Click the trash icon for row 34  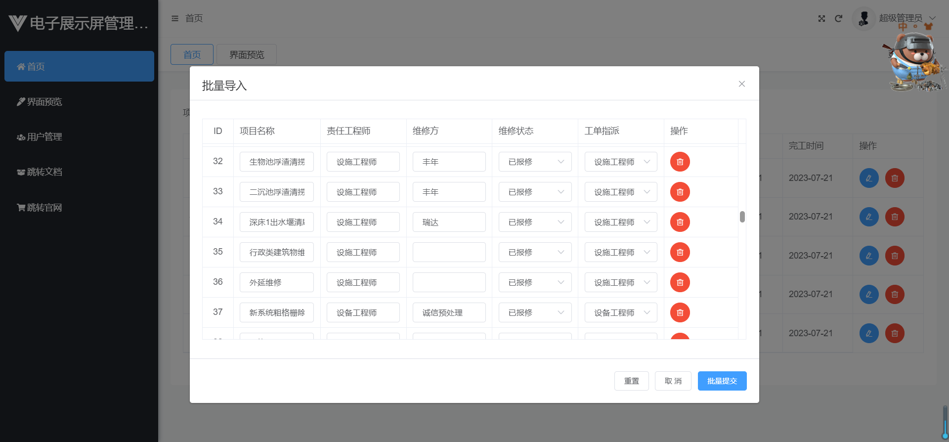point(680,222)
